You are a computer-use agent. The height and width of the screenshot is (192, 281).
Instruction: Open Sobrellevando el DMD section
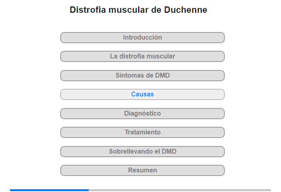click(x=142, y=152)
